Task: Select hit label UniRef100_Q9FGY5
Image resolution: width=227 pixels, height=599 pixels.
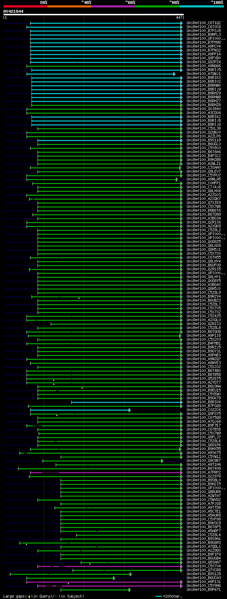Action: coord(204,414)
